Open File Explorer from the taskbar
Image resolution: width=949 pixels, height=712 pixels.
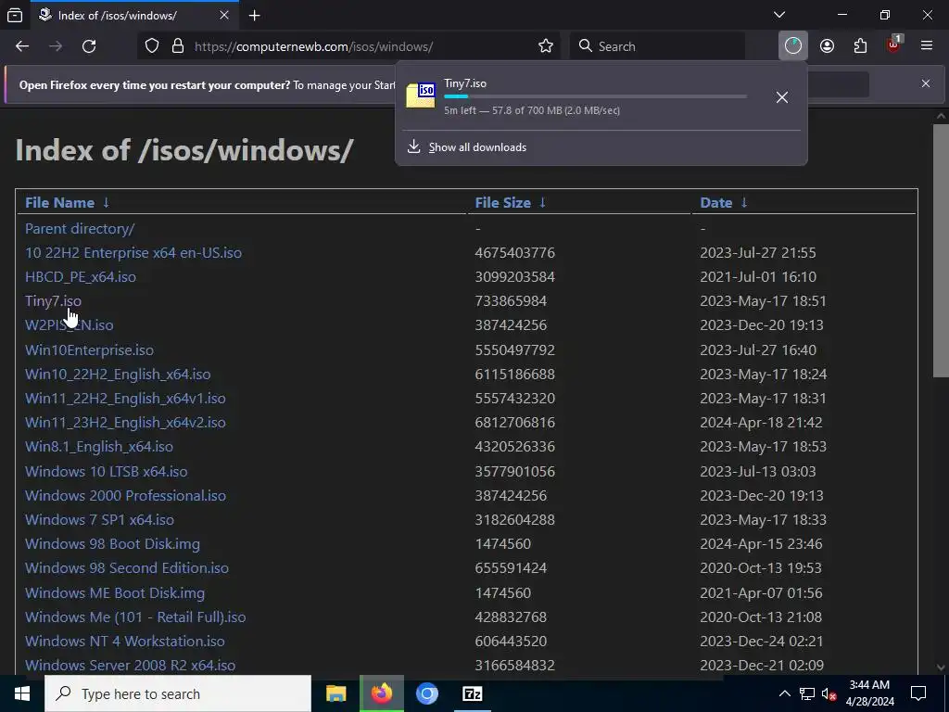tap(335, 693)
